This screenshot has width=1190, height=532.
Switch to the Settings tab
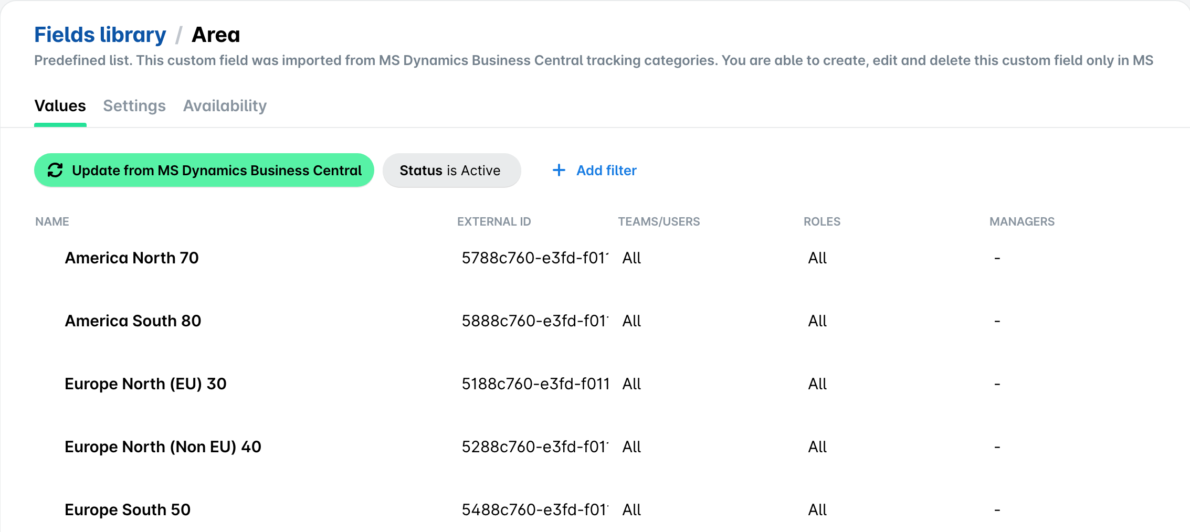pyautogui.click(x=134, y=106)
